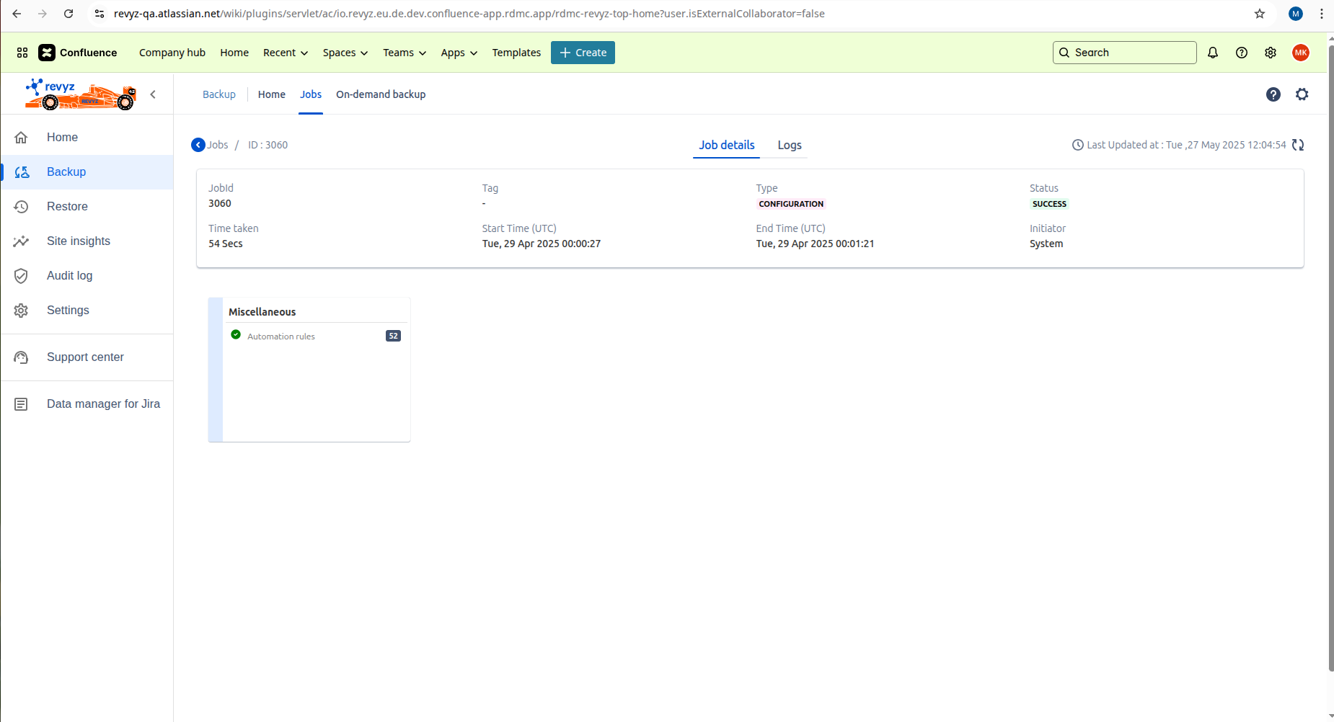Open the Apps dropdown menu
Viewport: 1334px width, 722px height.
point(459,52)
